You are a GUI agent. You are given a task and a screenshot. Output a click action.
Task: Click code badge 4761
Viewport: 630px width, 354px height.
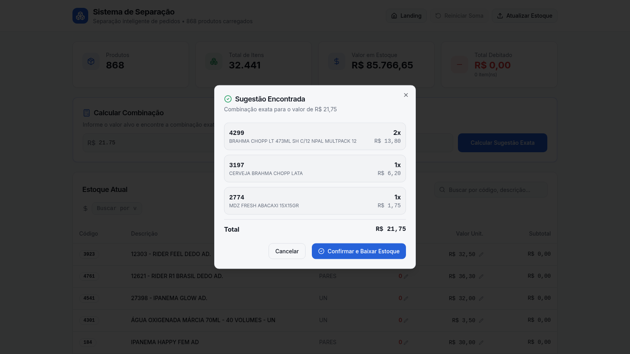[x=89, y=276]
